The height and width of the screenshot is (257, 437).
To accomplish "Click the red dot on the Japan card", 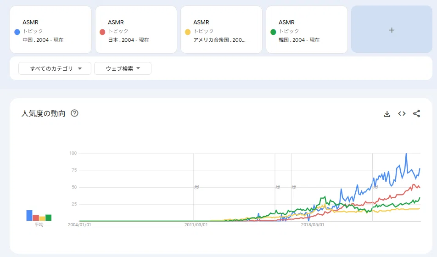I will [x=102, y=32].
